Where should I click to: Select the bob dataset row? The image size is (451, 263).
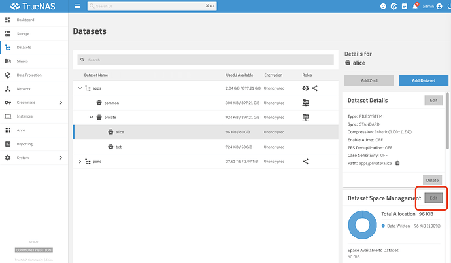[x=206, y=147]
